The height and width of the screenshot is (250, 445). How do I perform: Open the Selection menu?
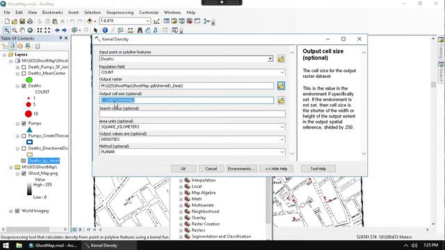(x=92, y=12)
